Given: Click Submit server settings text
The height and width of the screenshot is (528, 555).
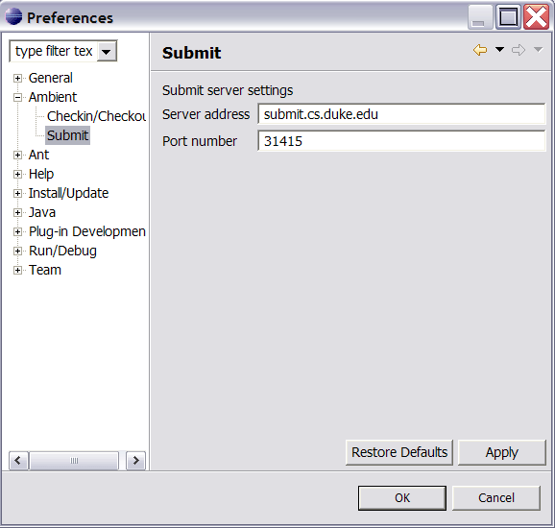Looking at the screenshot, I should pyautogui.click(x=228, y=90).
